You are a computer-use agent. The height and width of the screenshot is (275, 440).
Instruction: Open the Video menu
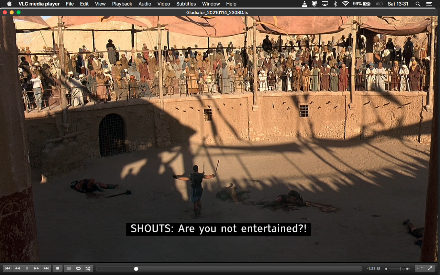(164, 4)
